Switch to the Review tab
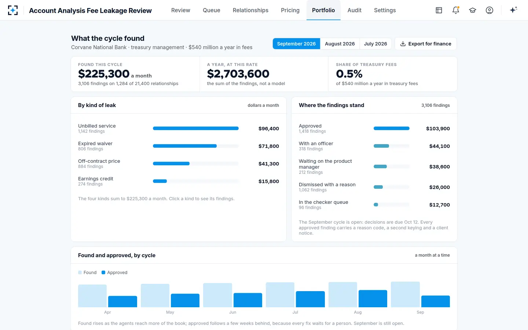Viewport: 528px width, 330px height. (x=181, y=10)
